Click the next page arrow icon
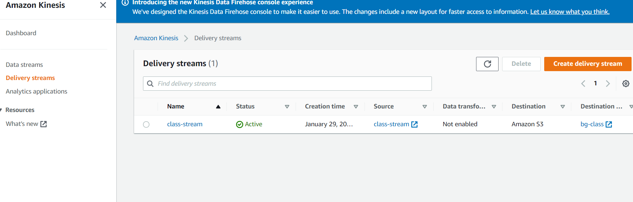 coord(608,84)
